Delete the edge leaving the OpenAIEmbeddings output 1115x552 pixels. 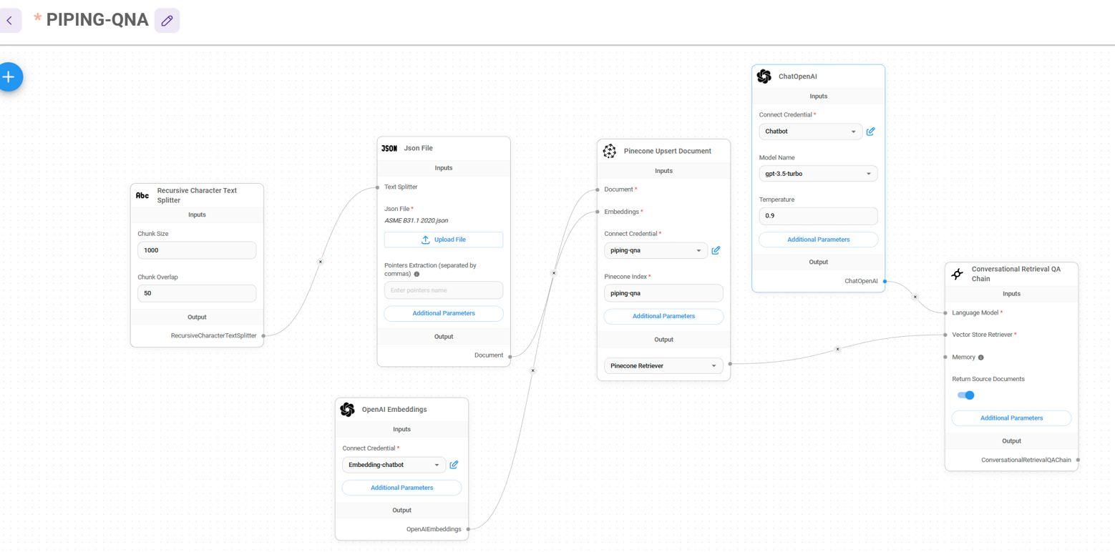click(532, 370)
